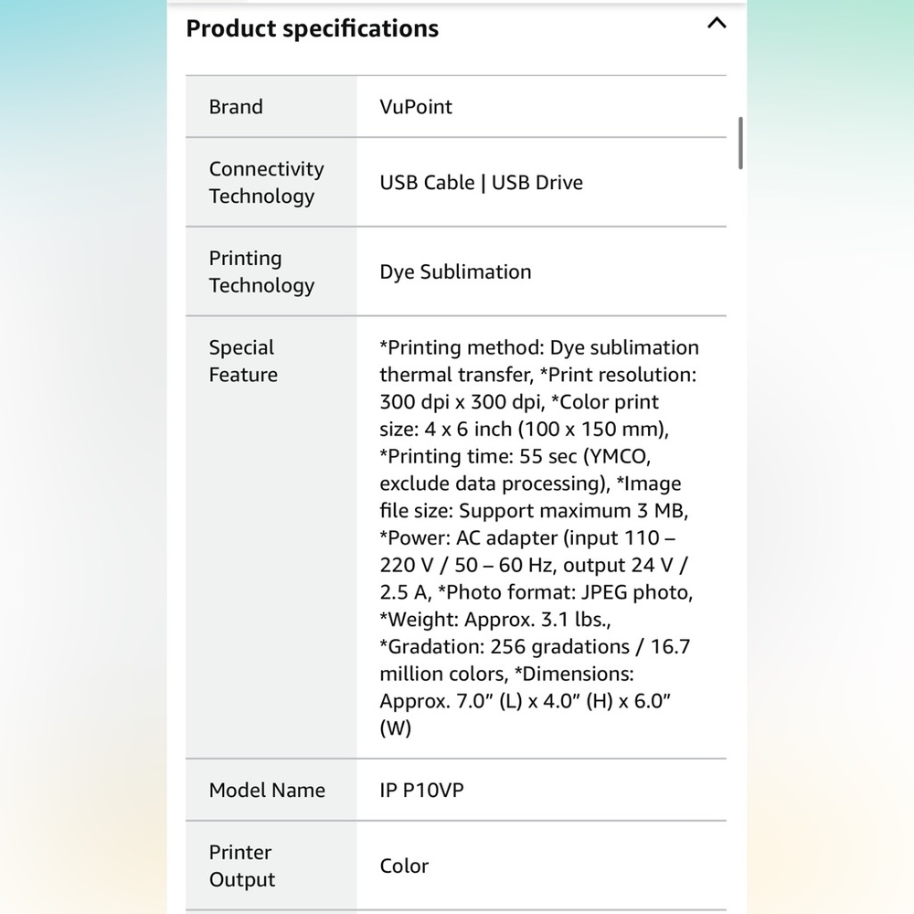Screen dimensions: 914x914
Task: Select the Connectivity Technology label
Action: [266, 183]
